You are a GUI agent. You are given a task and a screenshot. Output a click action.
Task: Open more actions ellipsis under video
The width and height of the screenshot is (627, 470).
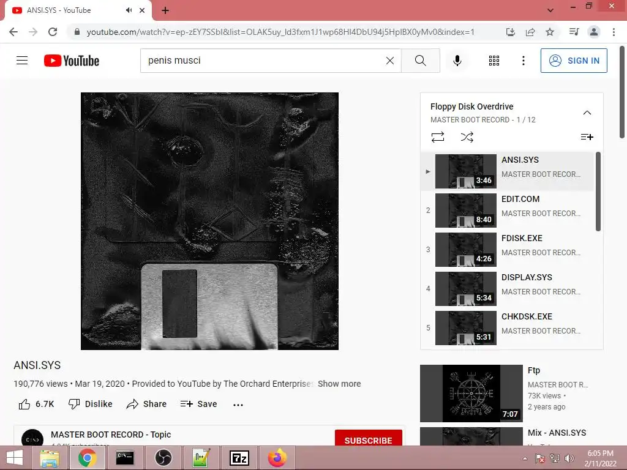click(x=238, y=405)
